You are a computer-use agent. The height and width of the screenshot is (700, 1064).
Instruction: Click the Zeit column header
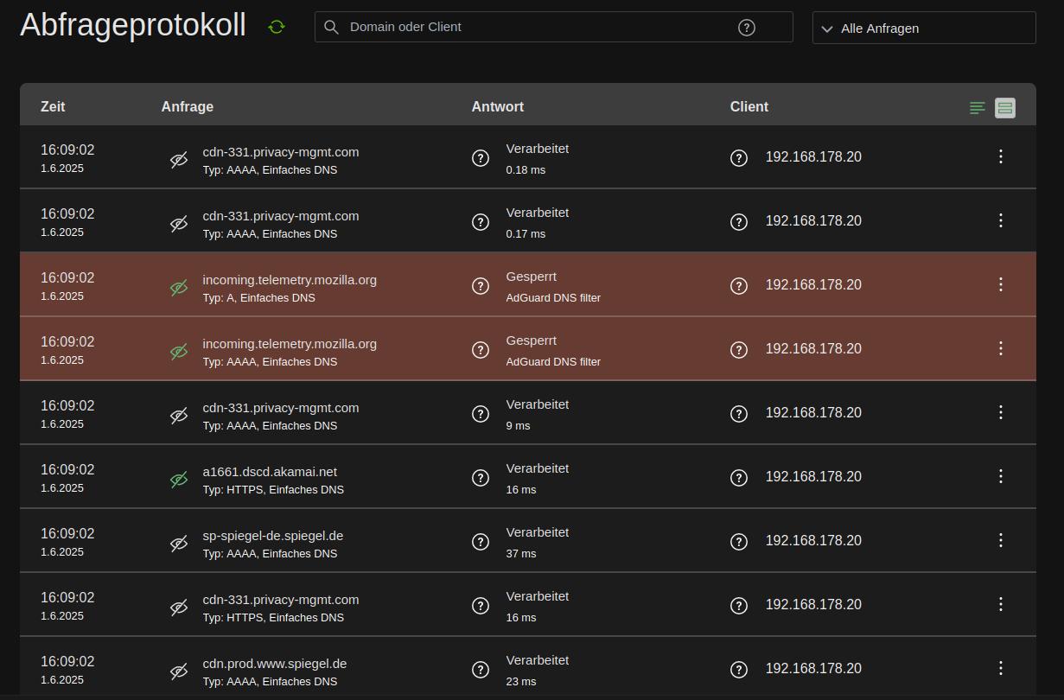(x=53, y=107)
